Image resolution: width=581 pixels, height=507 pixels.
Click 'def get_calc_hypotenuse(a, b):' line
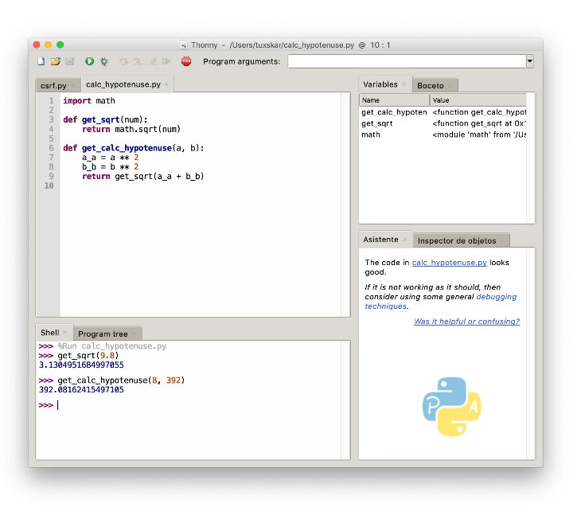point(134,148)
